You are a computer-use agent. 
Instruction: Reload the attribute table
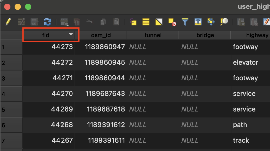tap(47, 22)
